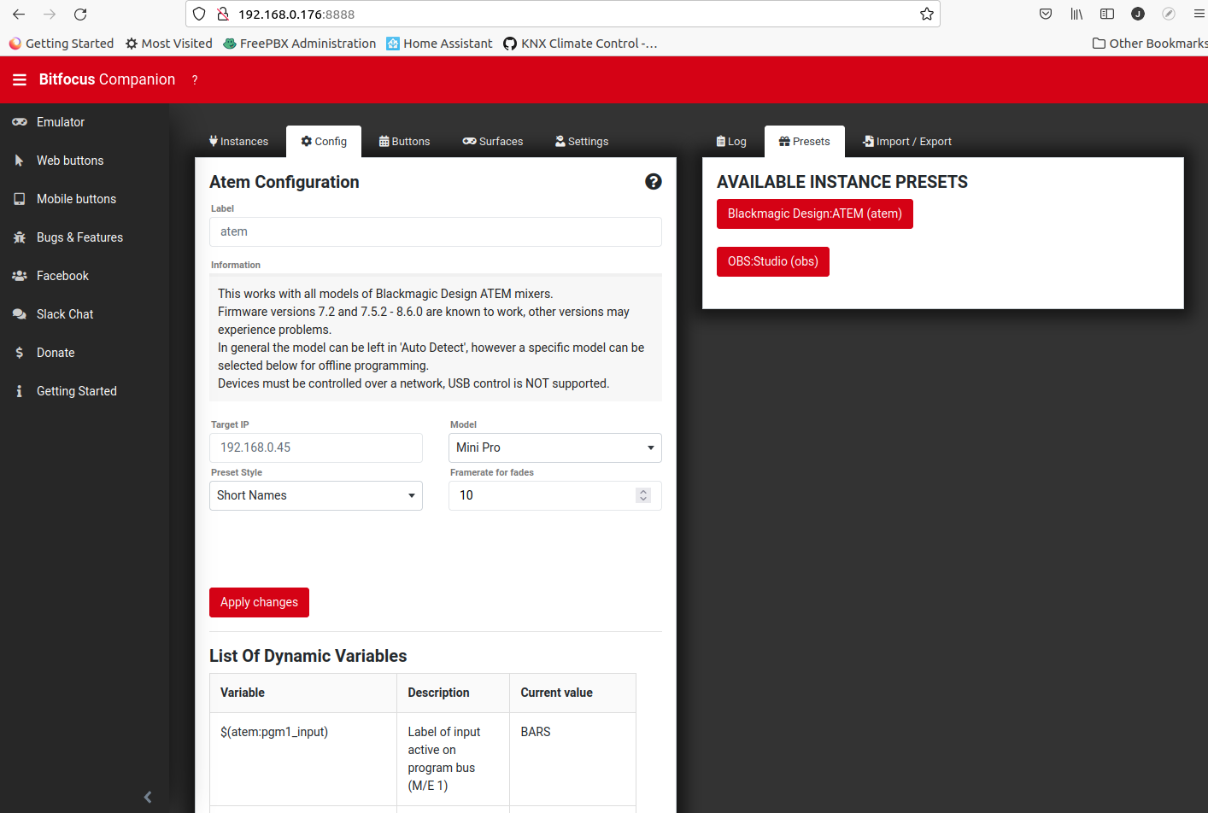Click the tracking protection shield icon

coord(199,14)
